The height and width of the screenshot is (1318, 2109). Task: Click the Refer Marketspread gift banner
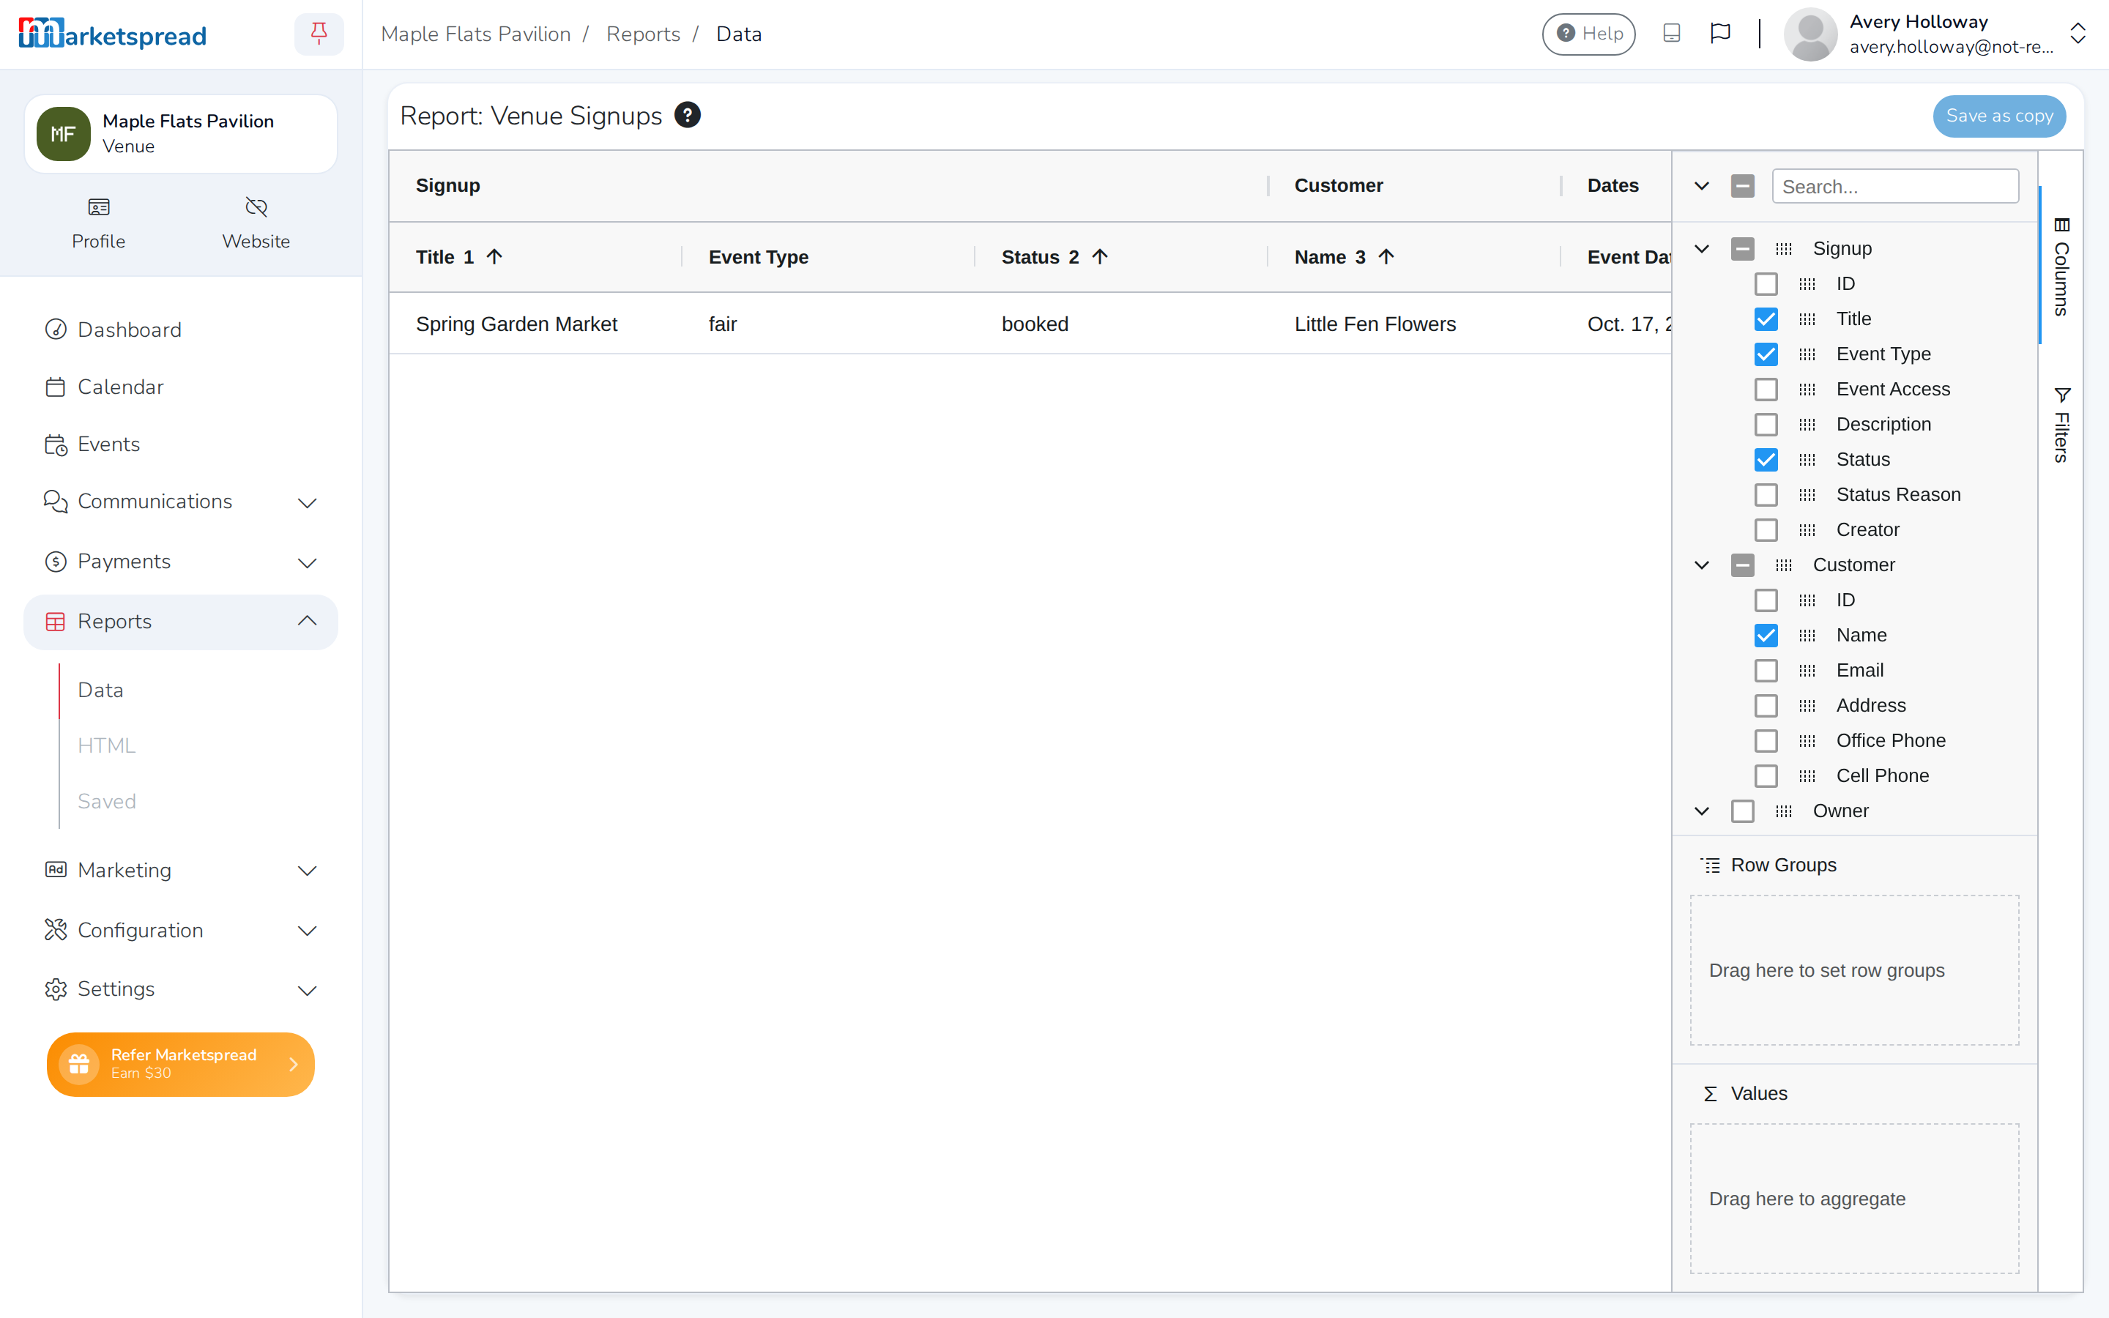click(x=180, y=1063)
